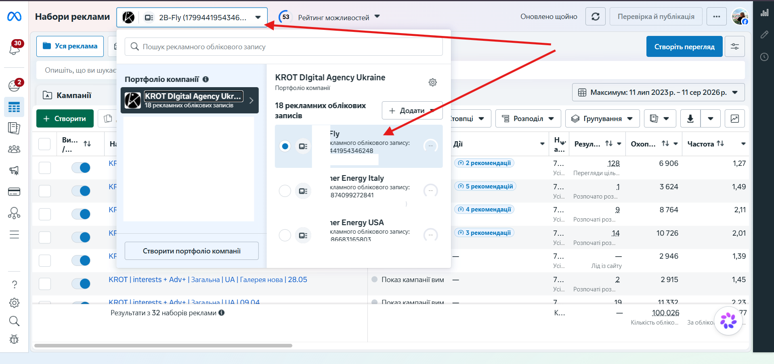Viewport: 774px width, 364px height.
Task: Open KROT interests Галерея нова 28.05 ad set
Action: pyautogui.click(x=208, y=280)
